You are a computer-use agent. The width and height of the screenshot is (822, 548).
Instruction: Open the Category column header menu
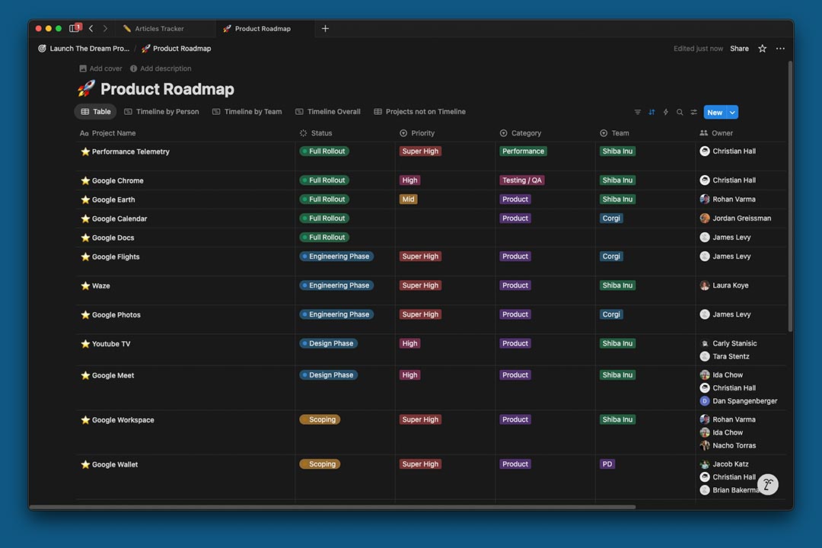[521, 133]
